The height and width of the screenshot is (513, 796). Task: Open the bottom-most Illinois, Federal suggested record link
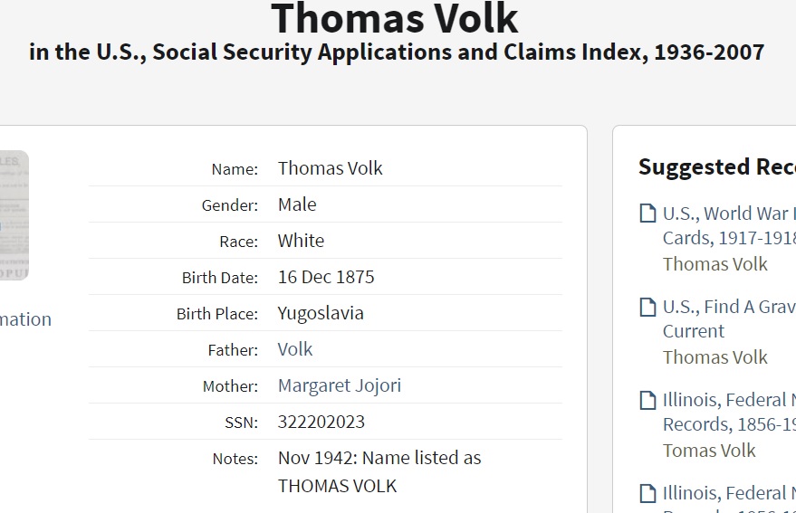(x=729, y=494)
